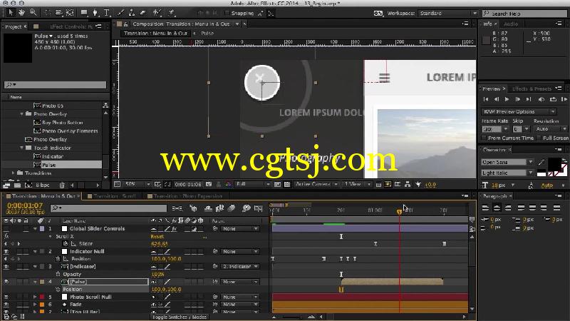The width and height of the screenshot is (570, 321).
Task: Select the Eraser tool
Action: 143,13
